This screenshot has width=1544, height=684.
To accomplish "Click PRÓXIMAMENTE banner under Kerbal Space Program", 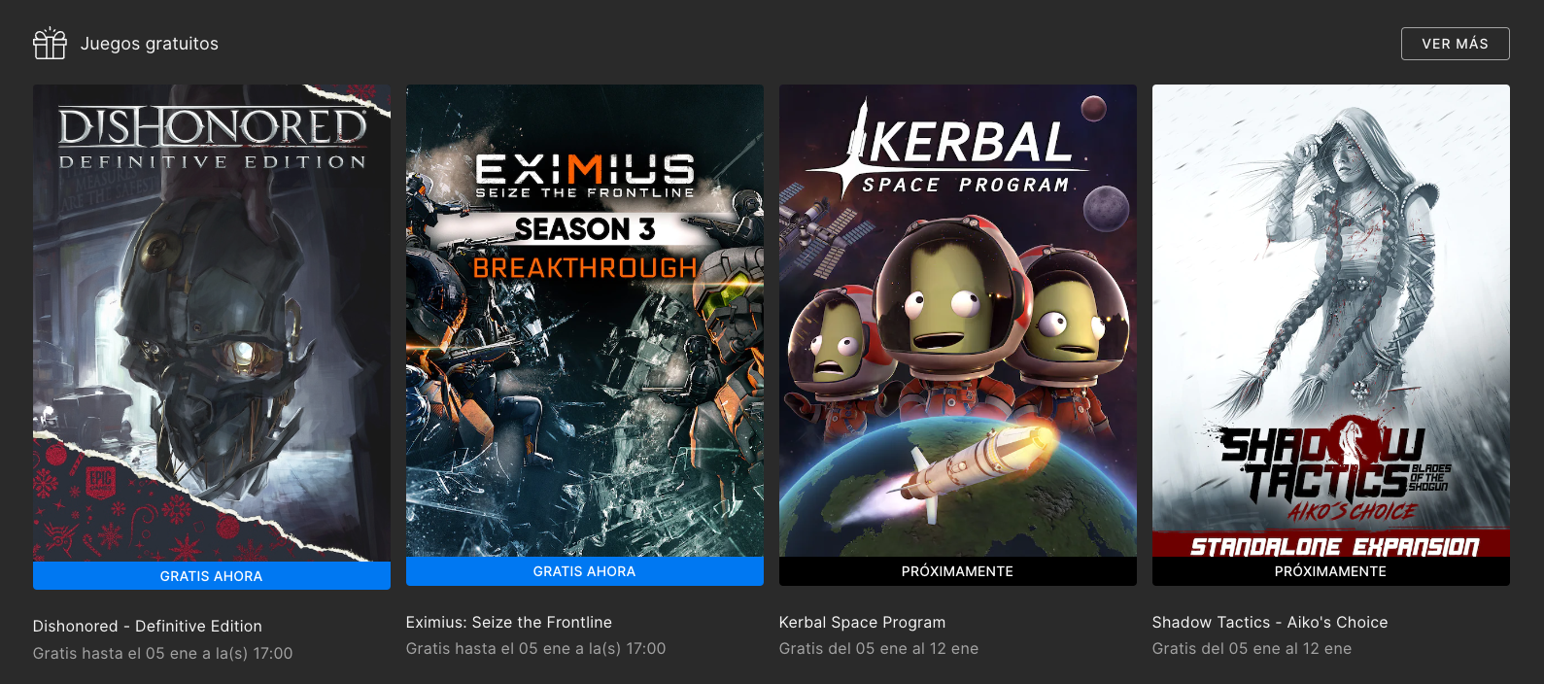I will [x=958, y=571].
